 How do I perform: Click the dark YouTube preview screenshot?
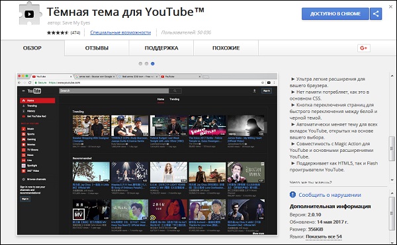pos(147,154)
